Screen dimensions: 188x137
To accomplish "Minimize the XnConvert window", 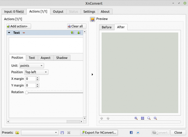I will pyautogui.click(x=173, y=3).
